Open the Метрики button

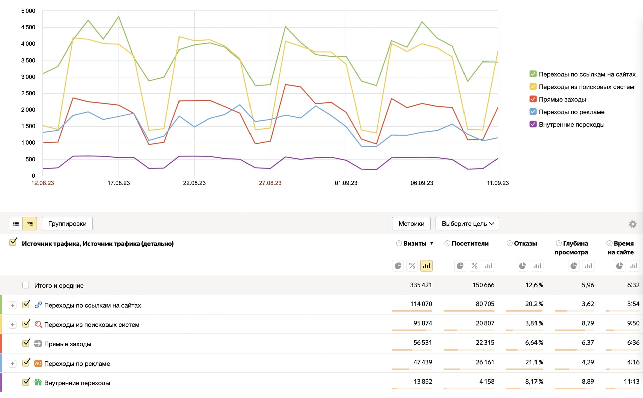coord(411,224)
